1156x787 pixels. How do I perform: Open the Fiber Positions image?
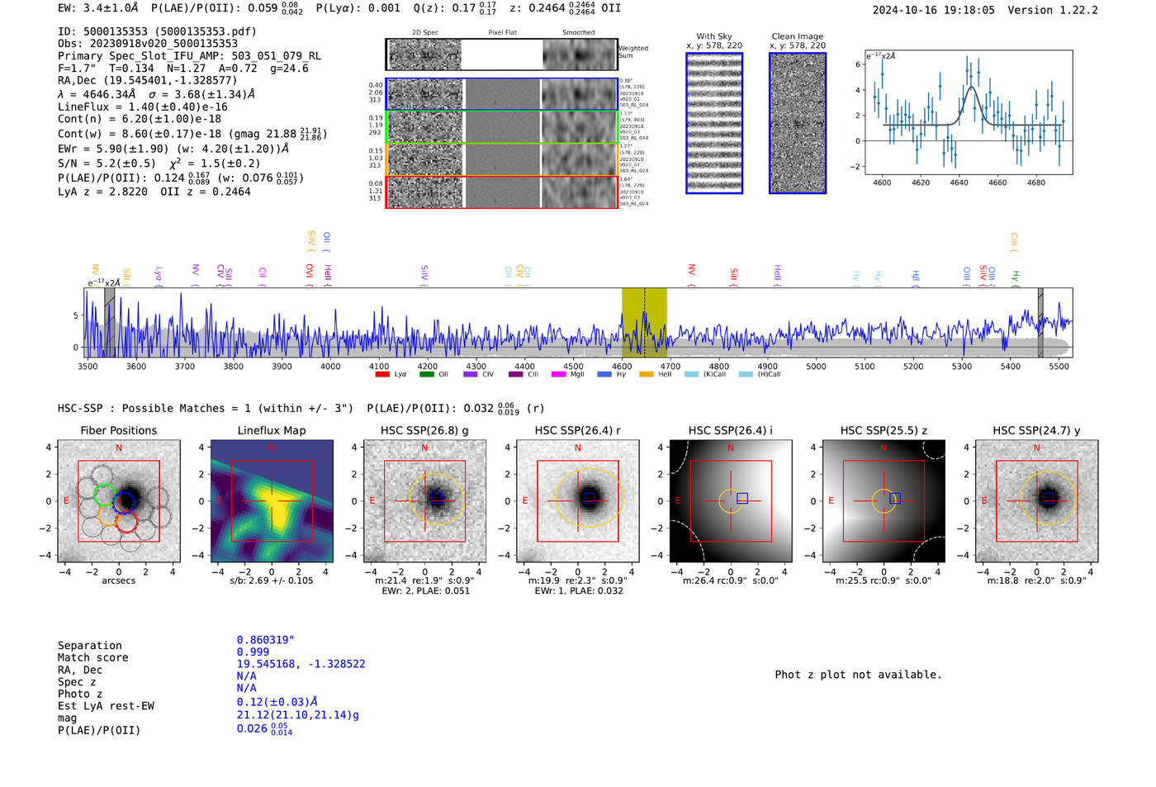pos(119,500)
